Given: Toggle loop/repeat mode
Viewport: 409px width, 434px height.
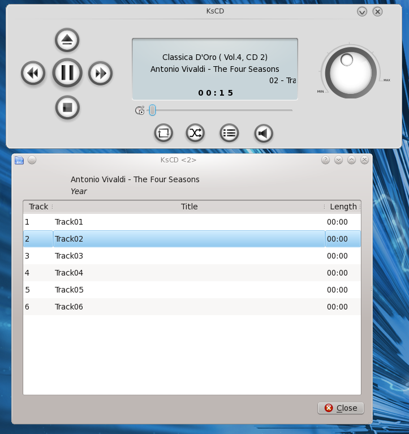Looking at the screenshot, I should click(163, 133).
